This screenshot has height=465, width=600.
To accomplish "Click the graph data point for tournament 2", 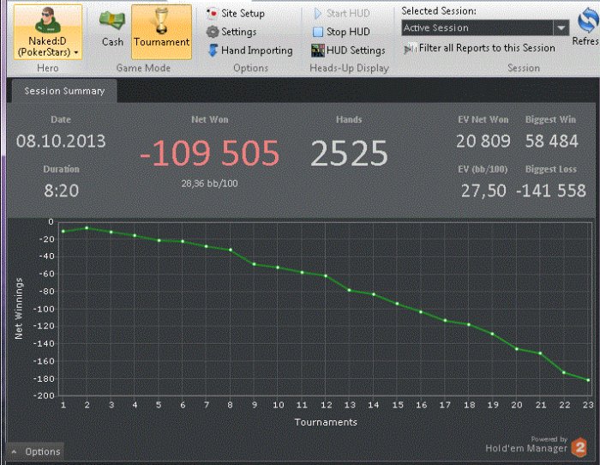I will pos(87,228).
